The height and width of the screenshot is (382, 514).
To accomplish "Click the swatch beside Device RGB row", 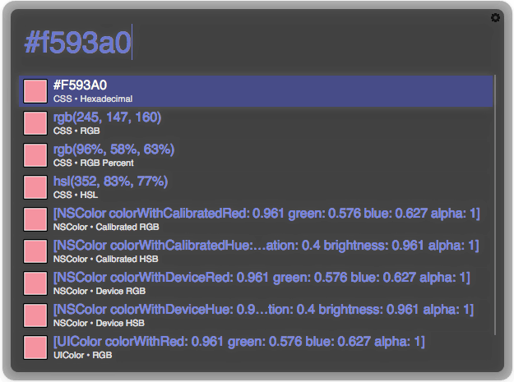I will 35,283.
